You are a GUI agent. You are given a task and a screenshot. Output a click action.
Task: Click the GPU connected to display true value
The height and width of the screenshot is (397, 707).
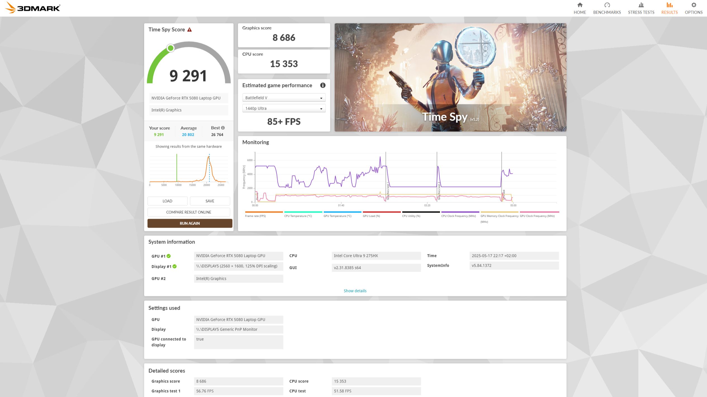[239, 342]
